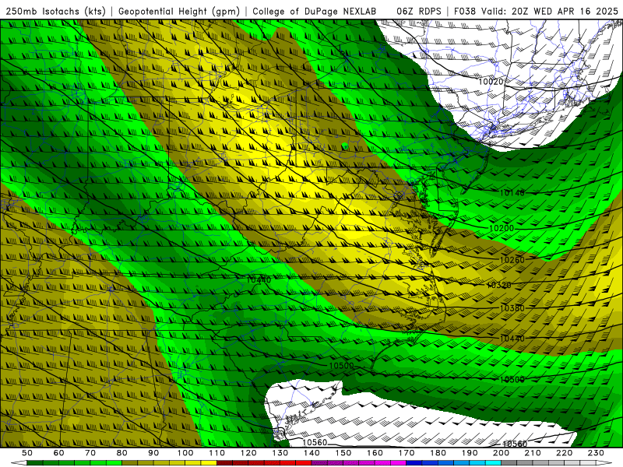Pick the darkest green swatch starting at 50
This screenshot has height=467, width=623.
coord(35,462)
